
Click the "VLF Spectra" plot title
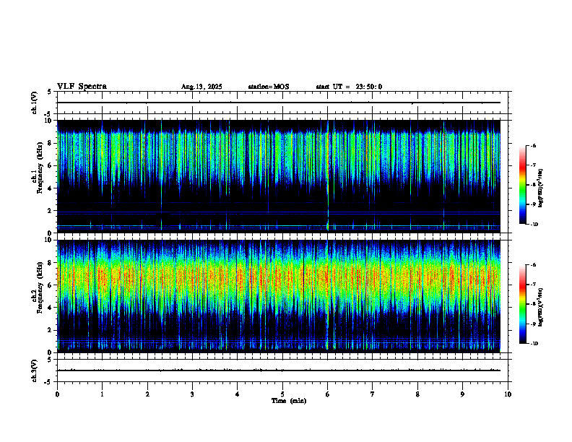pos(82,87)
